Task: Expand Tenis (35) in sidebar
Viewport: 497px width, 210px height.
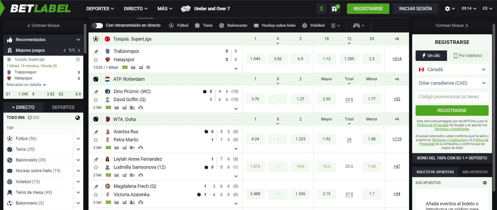Action: point(78,149)
